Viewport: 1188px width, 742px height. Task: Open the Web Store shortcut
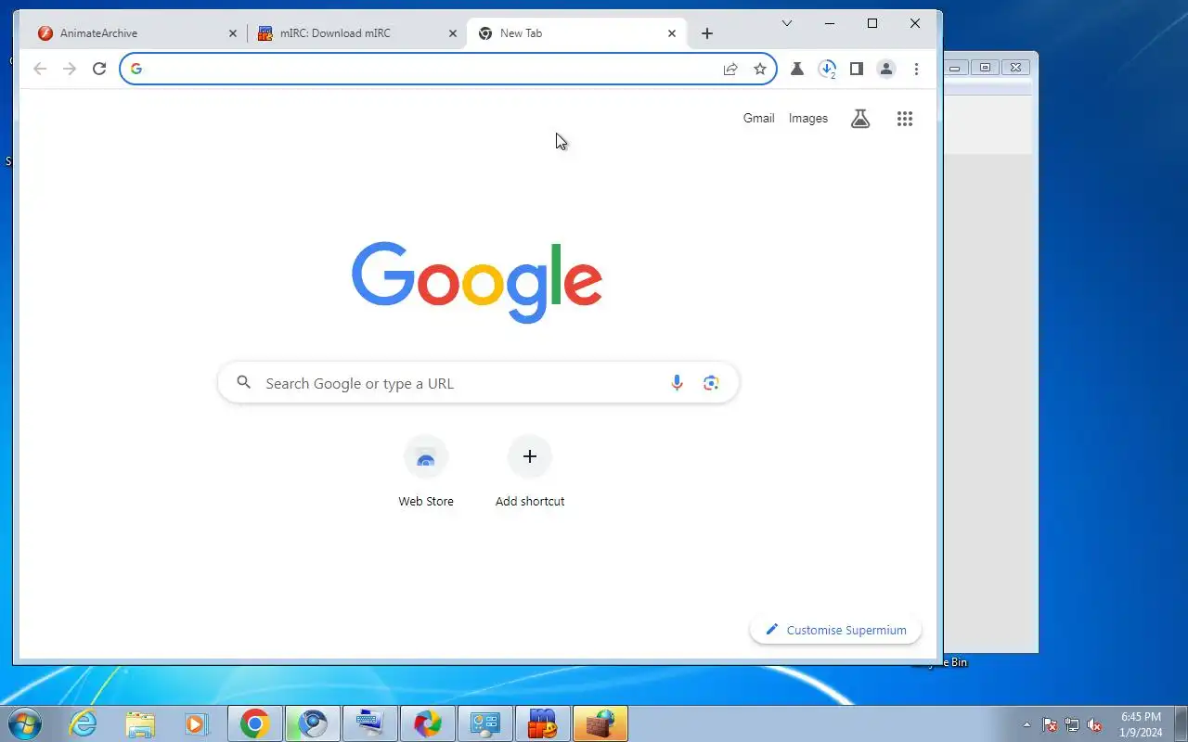click(x=426, y=472)
